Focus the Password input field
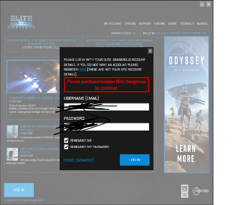This screenshot has height=205, width=248. click(106, 127)
